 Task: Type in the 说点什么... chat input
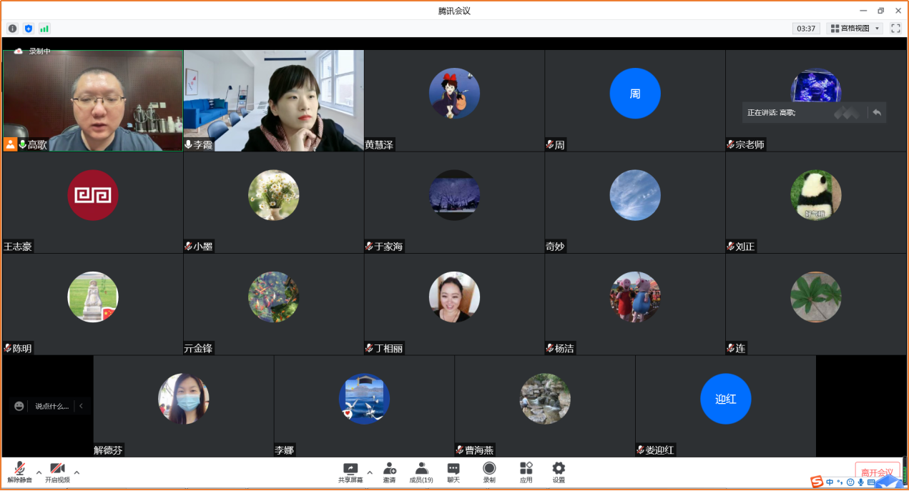point(52,406)
